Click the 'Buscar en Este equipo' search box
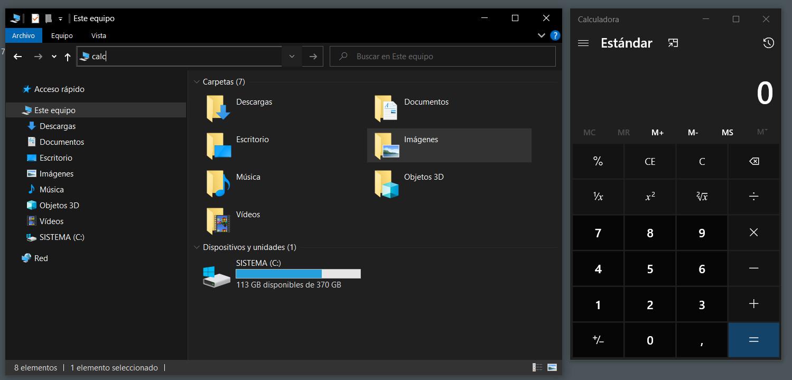The image size is (792, 380). coord(443,57)
